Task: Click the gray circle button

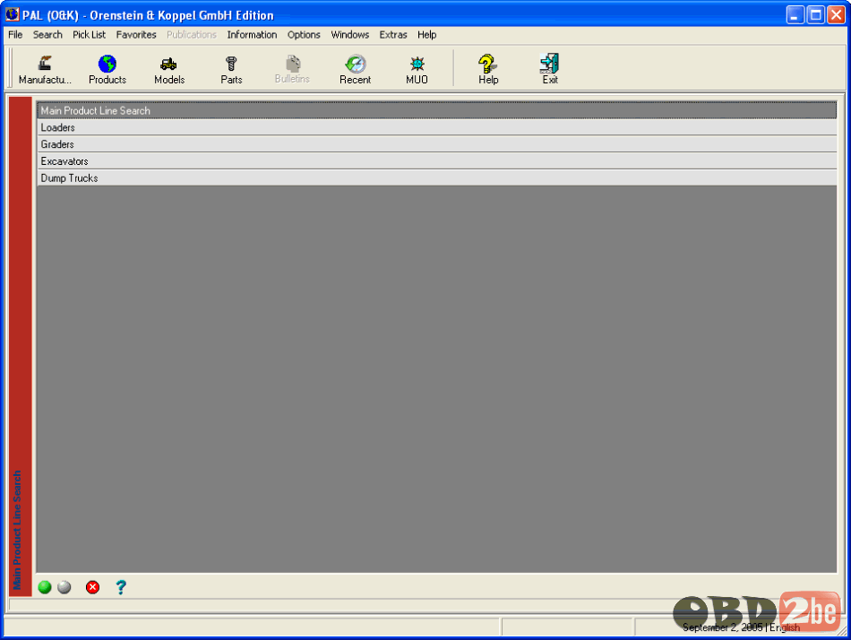Action: coord(64,587)
